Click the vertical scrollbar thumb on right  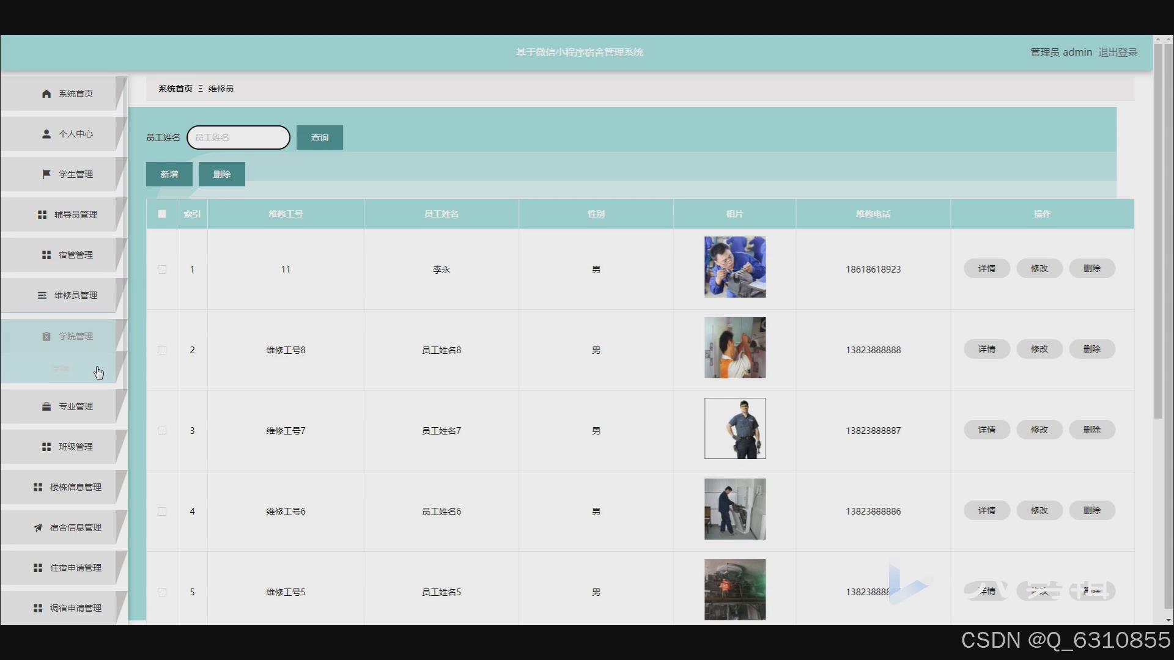(1157, 232)
